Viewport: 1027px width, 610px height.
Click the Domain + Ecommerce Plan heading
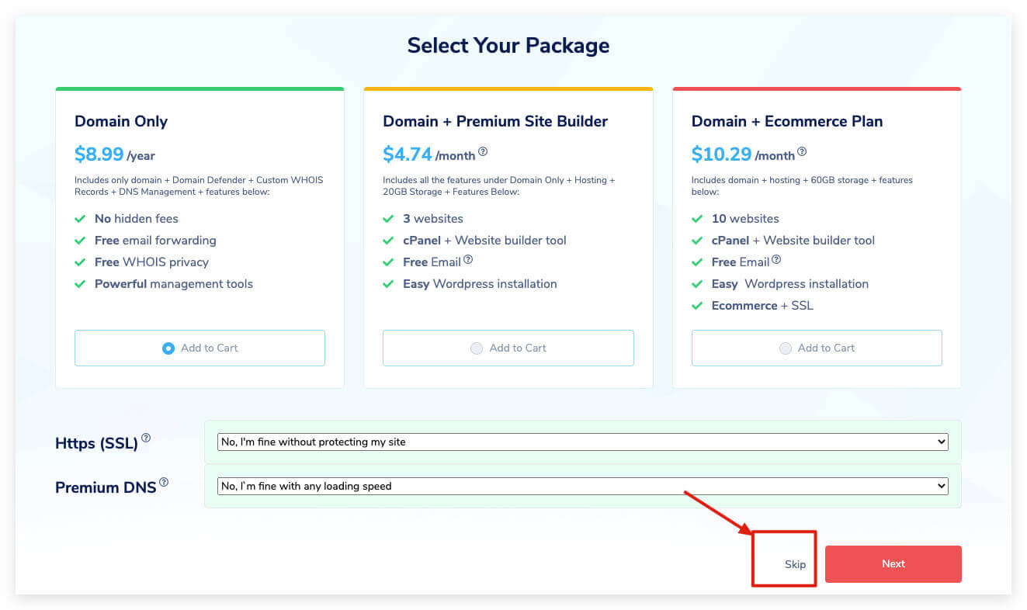[786, 121]
